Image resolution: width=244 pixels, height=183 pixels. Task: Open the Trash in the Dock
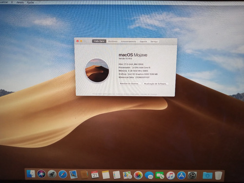219,175
